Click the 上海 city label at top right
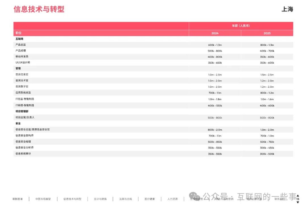The width and height of the screenshot is (306, 209). [287, 9]
